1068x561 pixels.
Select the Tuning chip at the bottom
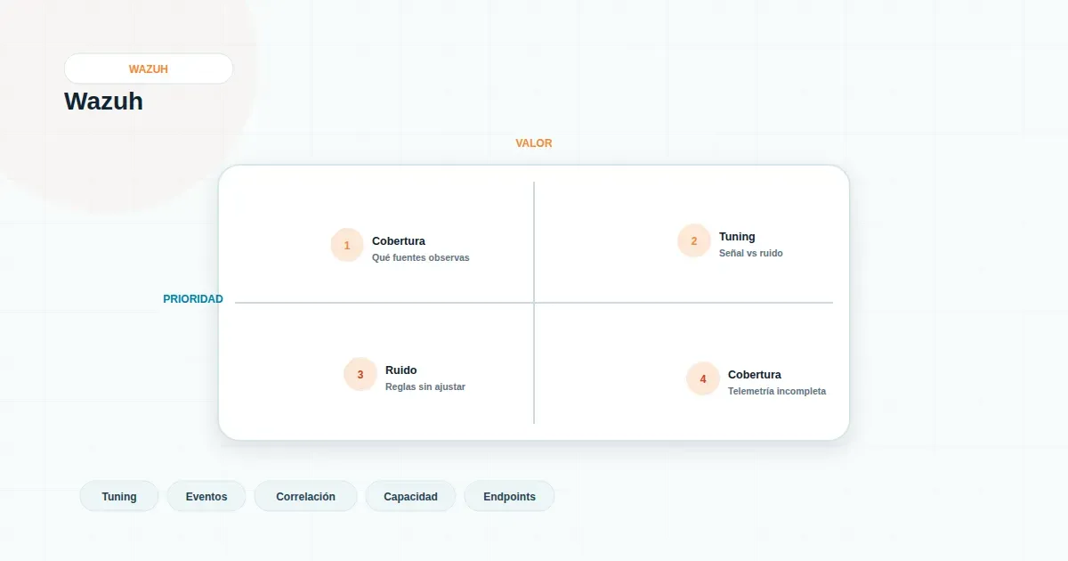pos(119,496)
